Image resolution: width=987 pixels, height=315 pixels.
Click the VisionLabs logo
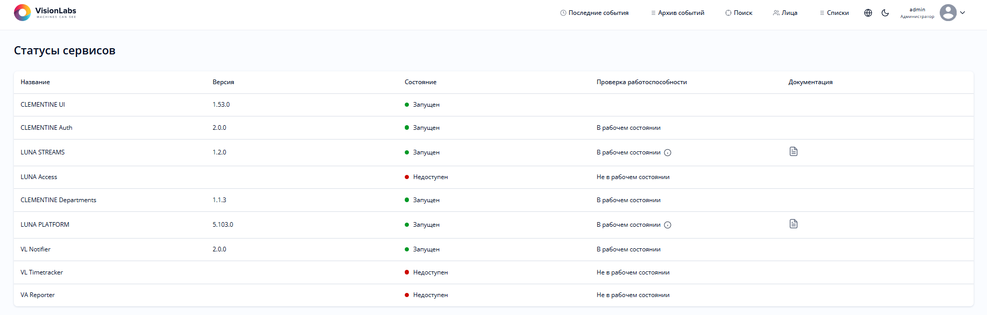point(45,12)
